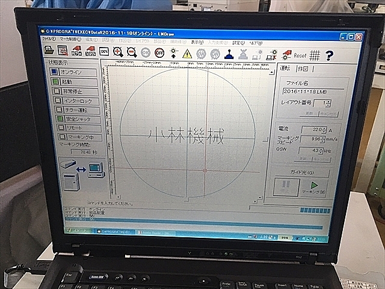Click the second grey fan-wheel icon
This screenshot has width=385, height=289.
pos(215,54)
